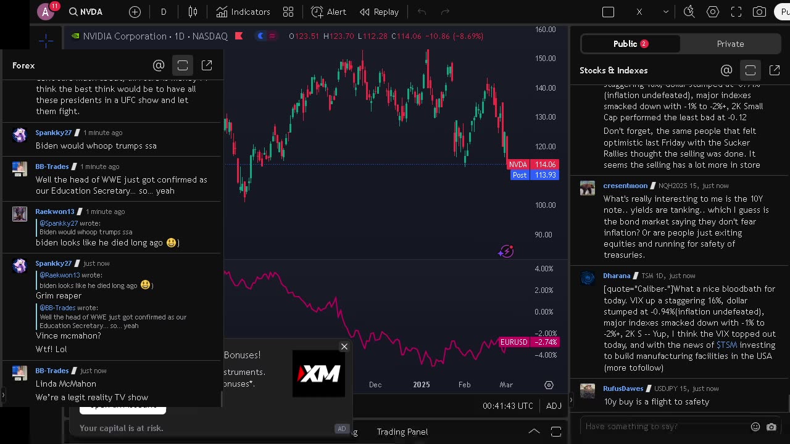Open Spankky27's profile from Biden message

[x=53, y=133]
